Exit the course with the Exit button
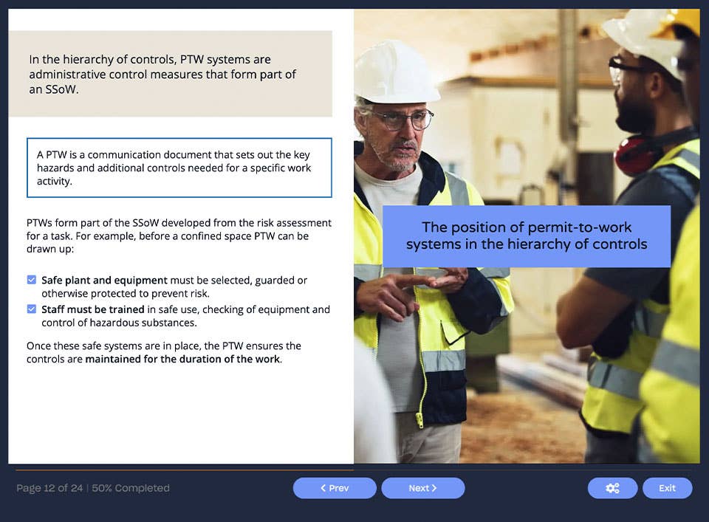Image resolution: width=709 pixels, height=522 pixels. [668, 488]
